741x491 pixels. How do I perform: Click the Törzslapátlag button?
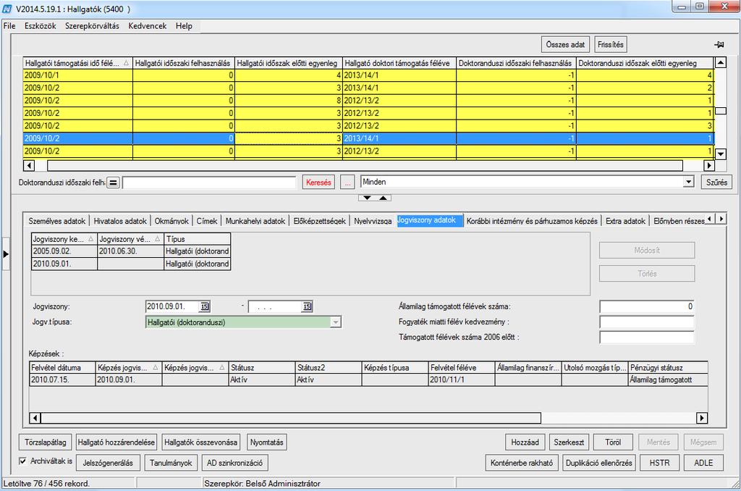tap(46, 442)
